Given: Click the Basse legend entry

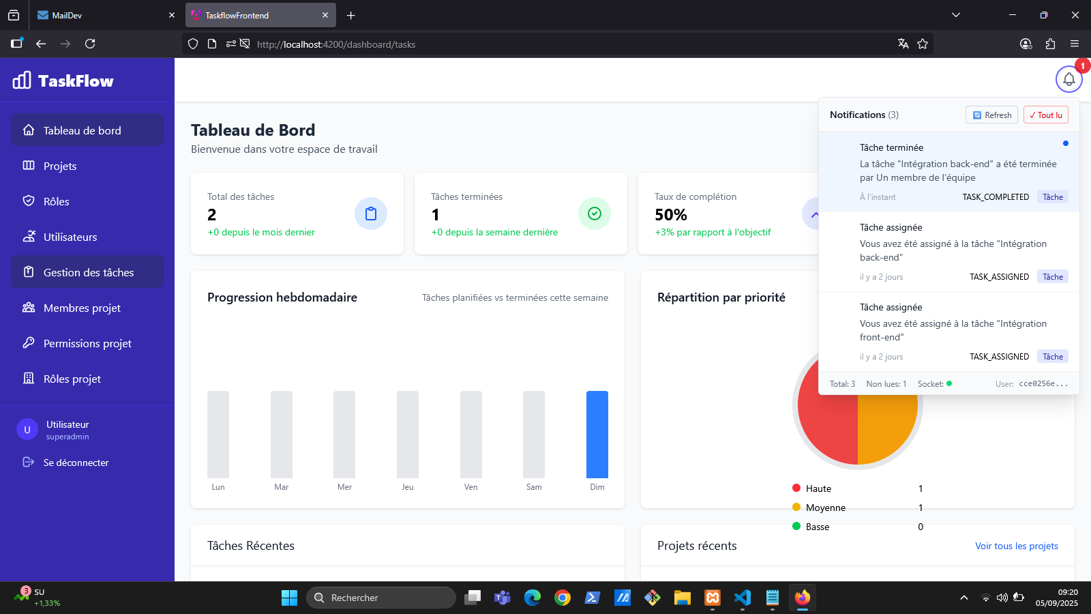Looking at the screenshot, I should 858,527.
